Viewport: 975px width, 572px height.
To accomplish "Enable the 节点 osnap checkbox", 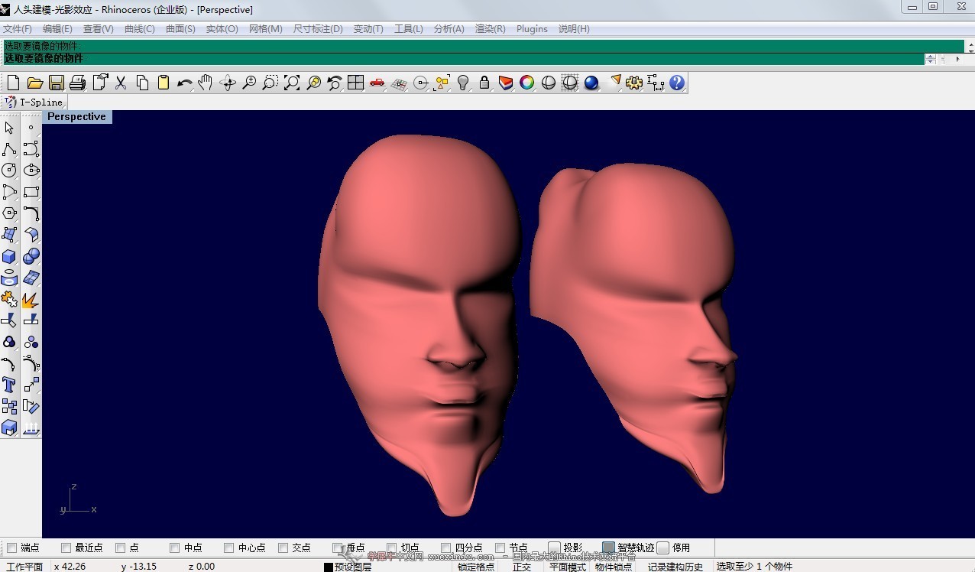I will coord(500,548).
